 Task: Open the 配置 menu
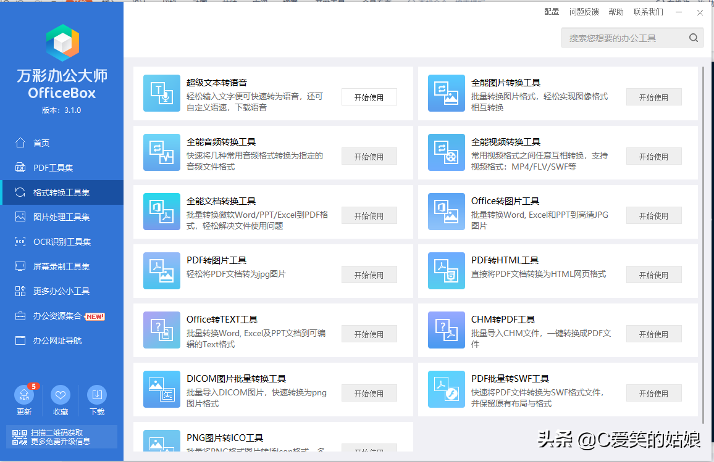552,12
